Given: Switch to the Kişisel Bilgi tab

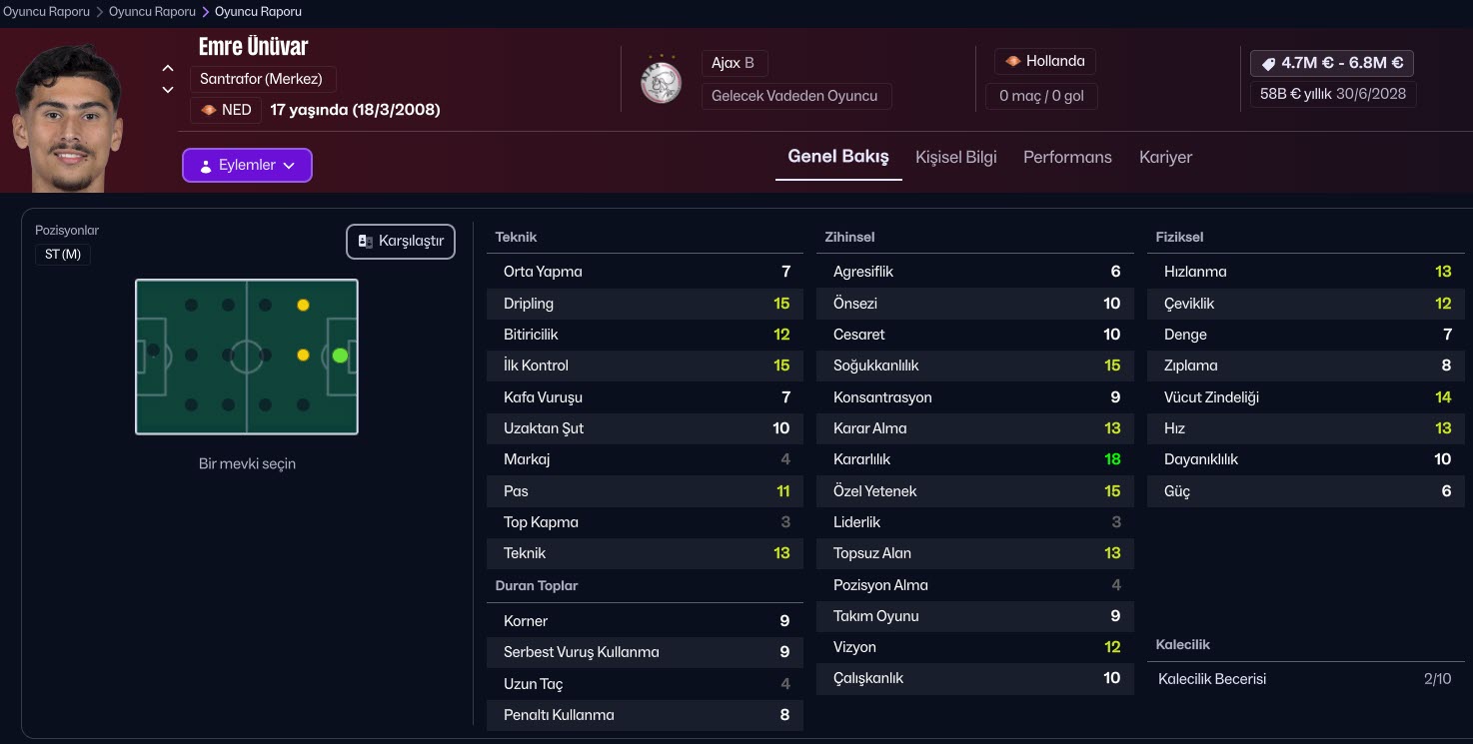Looking at the screenshot, I should click(955, 157).
